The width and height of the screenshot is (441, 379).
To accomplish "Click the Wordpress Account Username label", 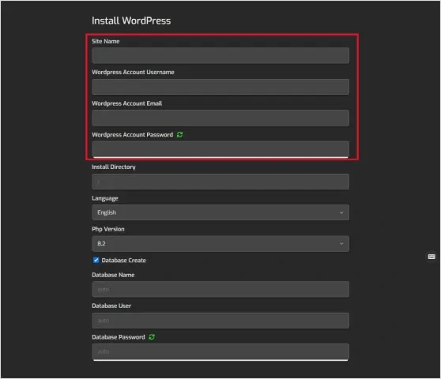I will point(133,72).
